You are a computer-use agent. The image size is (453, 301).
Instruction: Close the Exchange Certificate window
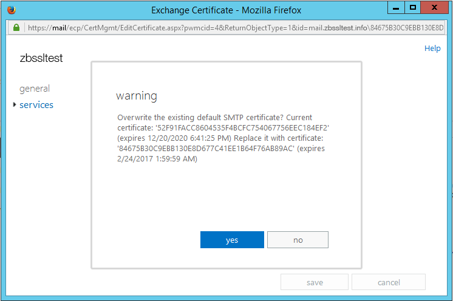[435, 8]
